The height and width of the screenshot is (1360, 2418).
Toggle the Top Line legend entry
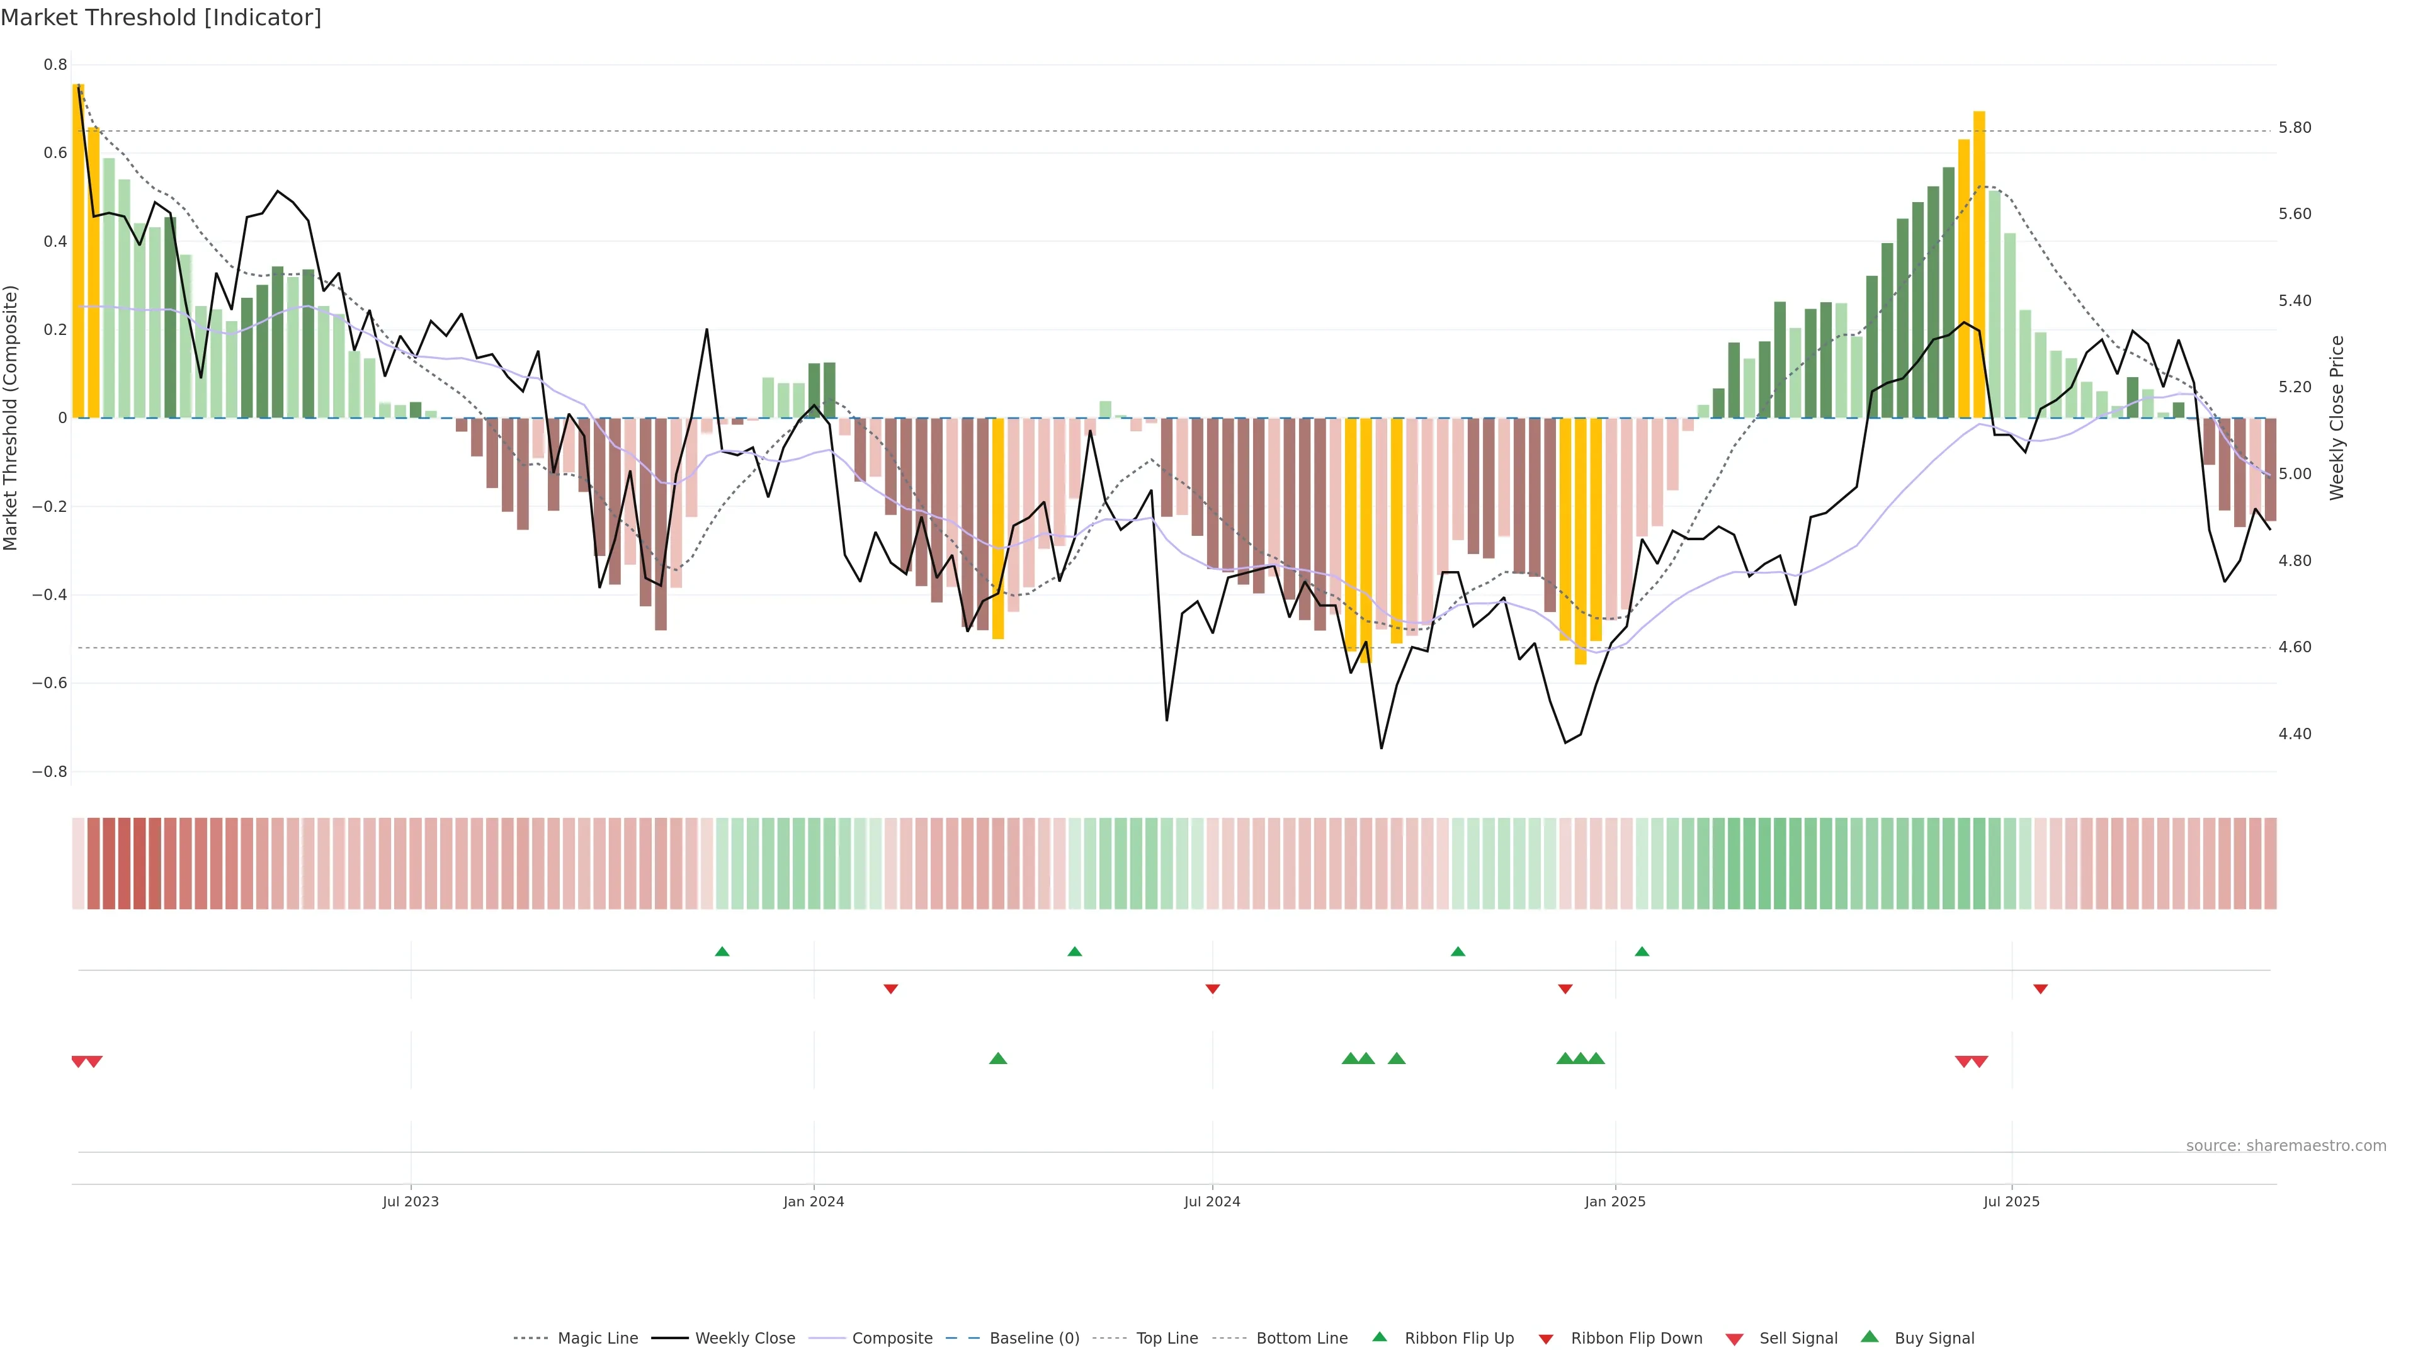tap(1167, 1339)
